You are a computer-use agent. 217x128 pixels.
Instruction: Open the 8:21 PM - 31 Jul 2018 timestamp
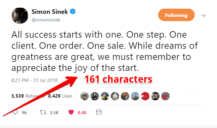click(34, 80)
